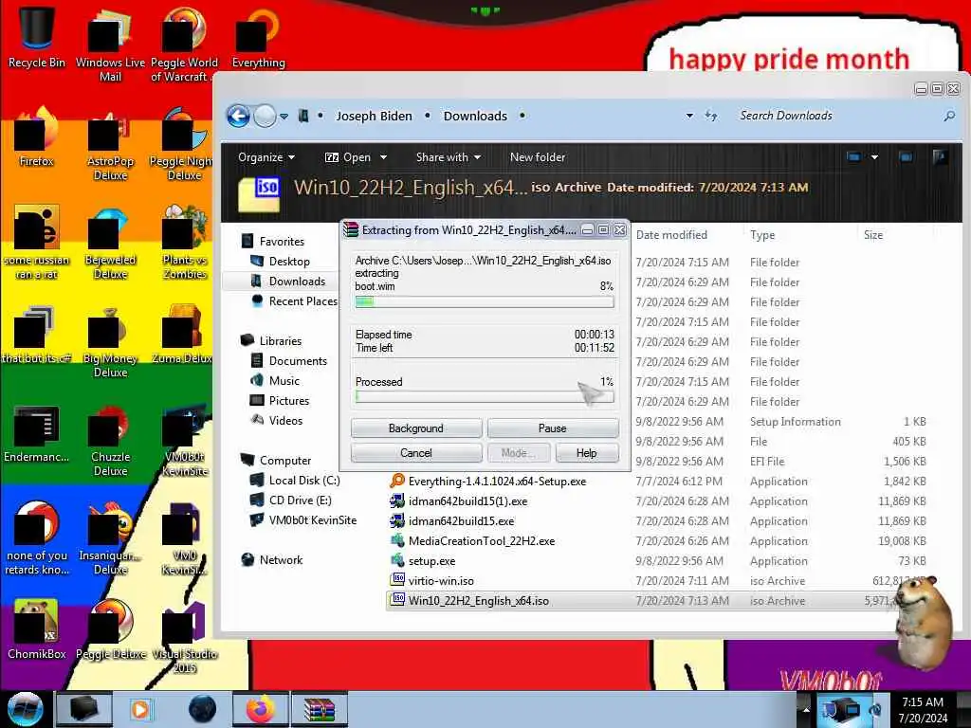Open Visual Studio 2015 desktop shortcut
971x728 pixels.
click(x=185, y=638)
